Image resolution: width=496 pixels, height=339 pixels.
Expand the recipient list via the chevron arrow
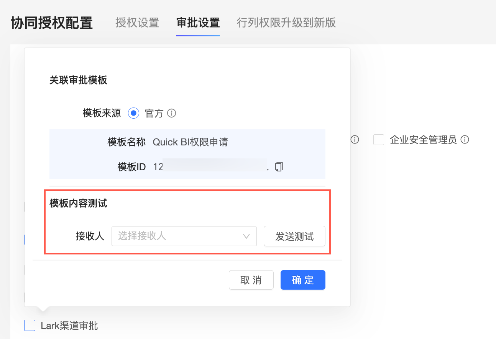246,236
